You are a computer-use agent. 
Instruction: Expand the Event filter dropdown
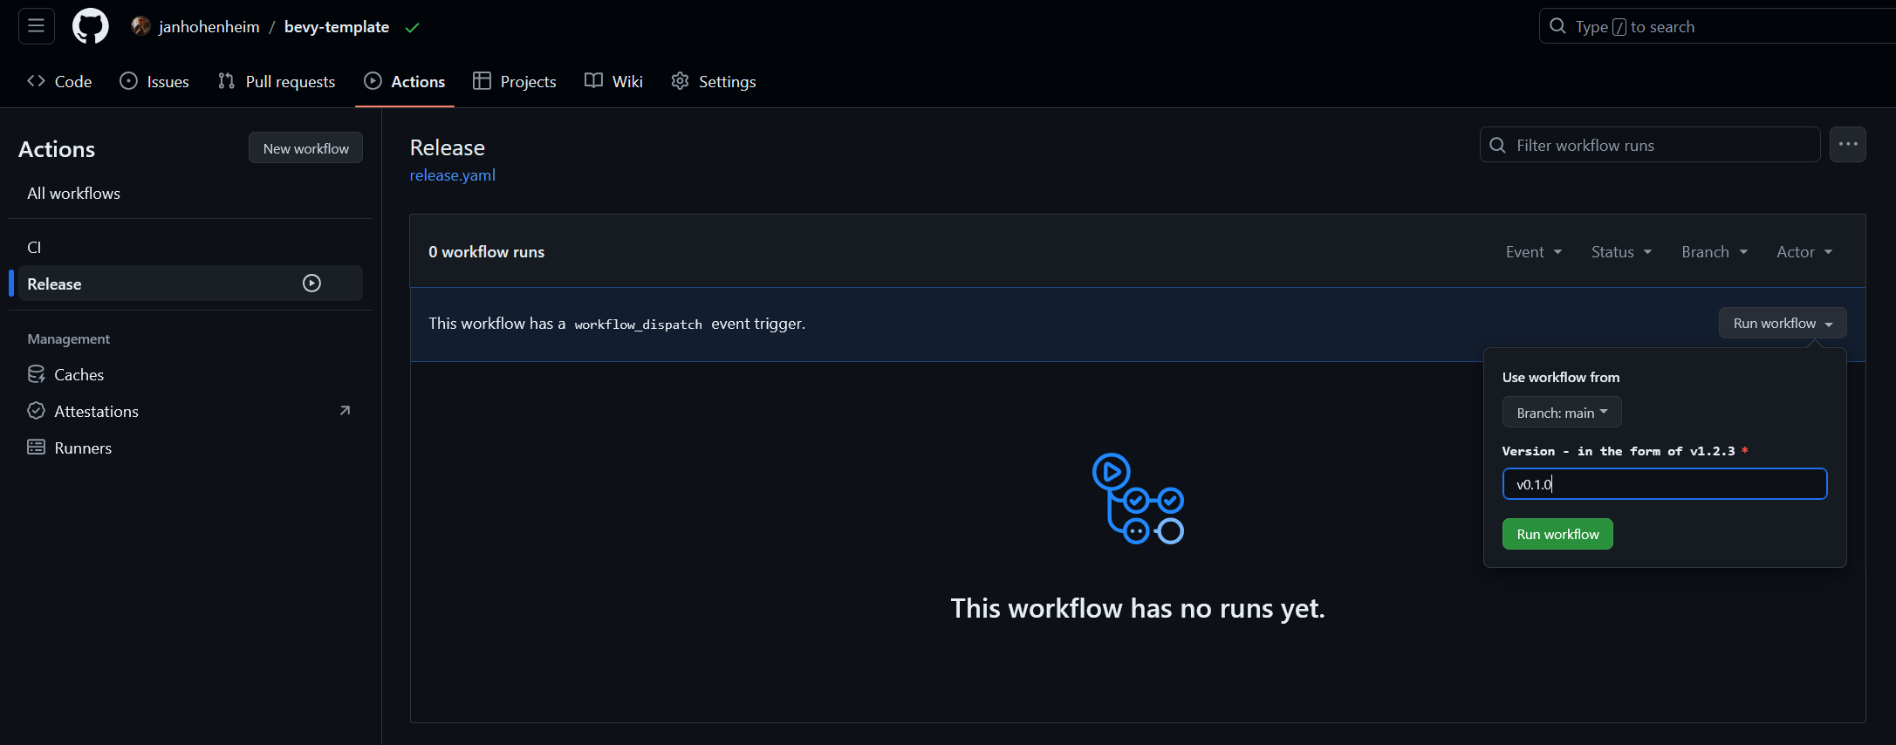click(x=1533, y=252)
